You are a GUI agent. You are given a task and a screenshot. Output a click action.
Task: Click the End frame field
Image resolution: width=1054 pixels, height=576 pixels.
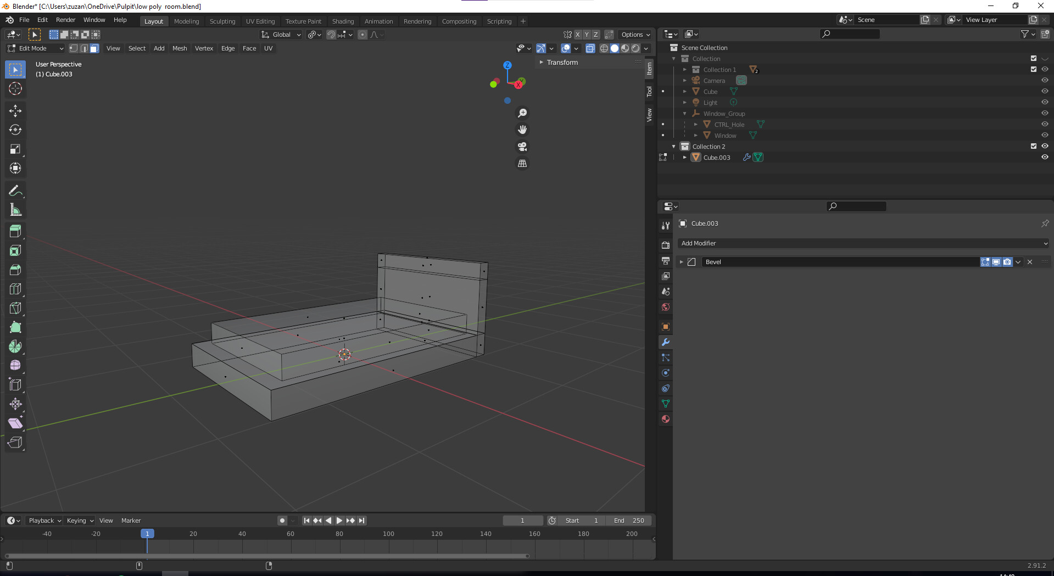click(x=629, y=521)
